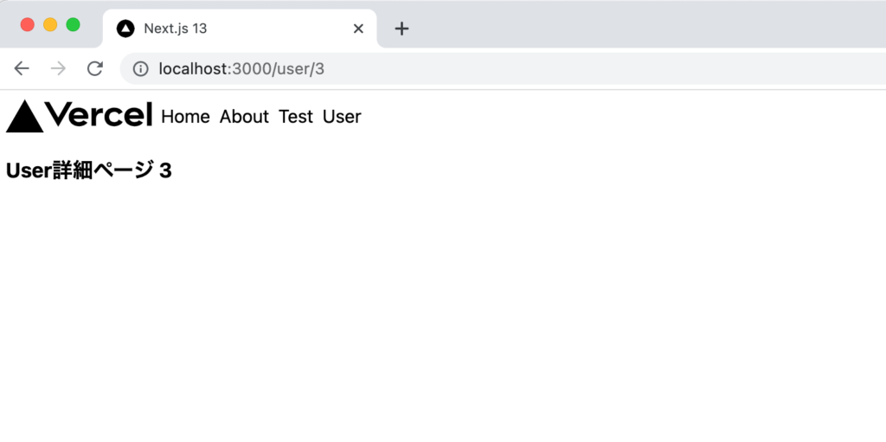This screenshot has height=442, width=886.
Task: Minimize the window with the yellow button
Action: (x=50, y=24)
